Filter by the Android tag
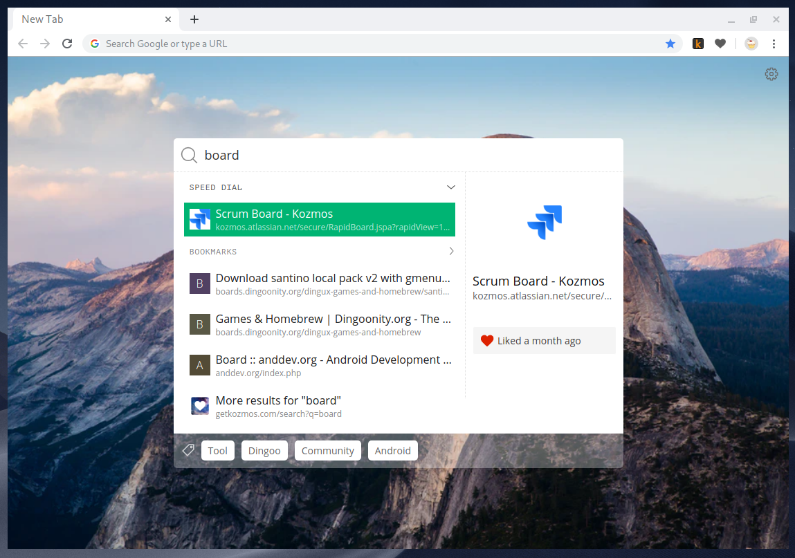Image resolution: width=795 pixels, height=558 pixels. [x=392, y=451]
